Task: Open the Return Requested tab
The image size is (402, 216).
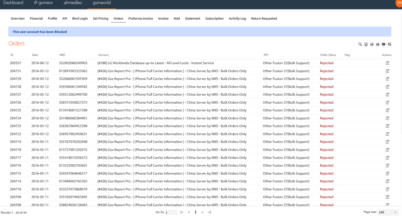Action: tap(264, 19)
